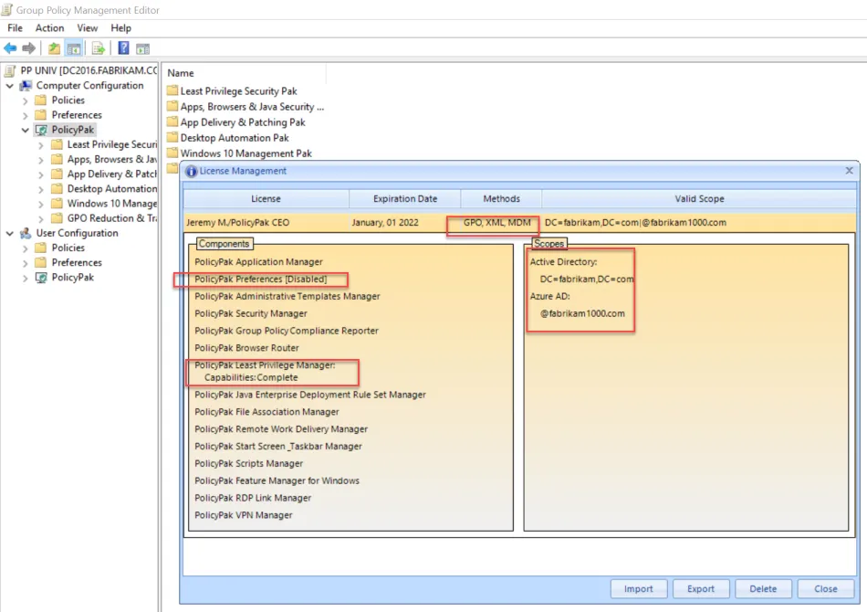This screenshot has height=612, width=867.
Task: Click the Methods column header
Action: 502,198
